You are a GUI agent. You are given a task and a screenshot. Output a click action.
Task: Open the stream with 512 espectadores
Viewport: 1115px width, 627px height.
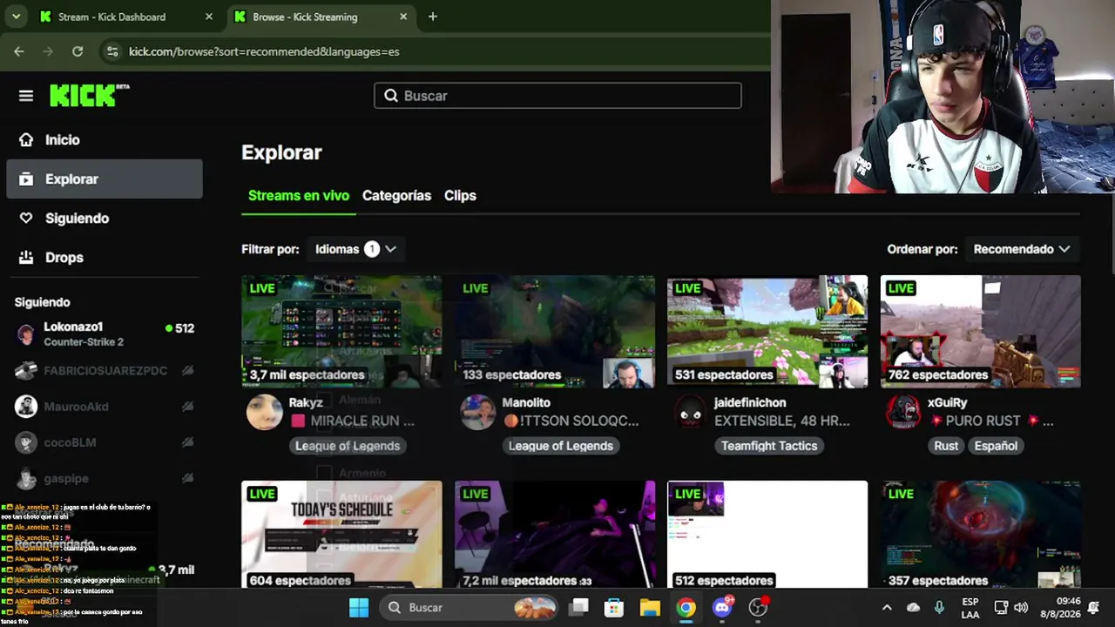[767, 535]
